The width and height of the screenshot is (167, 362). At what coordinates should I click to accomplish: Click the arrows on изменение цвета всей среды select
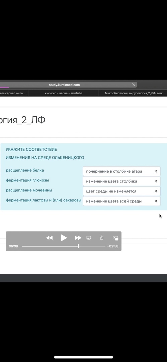pos(156,201)
